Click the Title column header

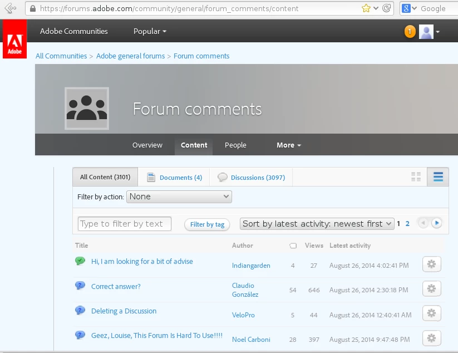click(x=81, y=246)
